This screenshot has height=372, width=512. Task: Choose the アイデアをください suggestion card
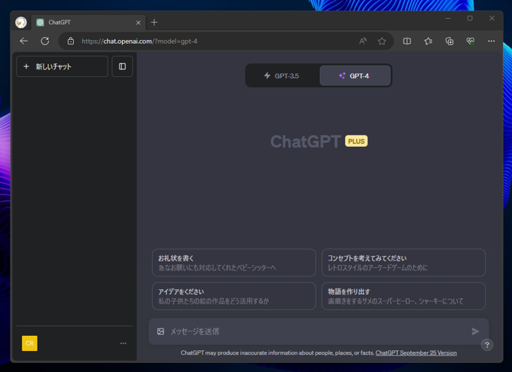234,296
